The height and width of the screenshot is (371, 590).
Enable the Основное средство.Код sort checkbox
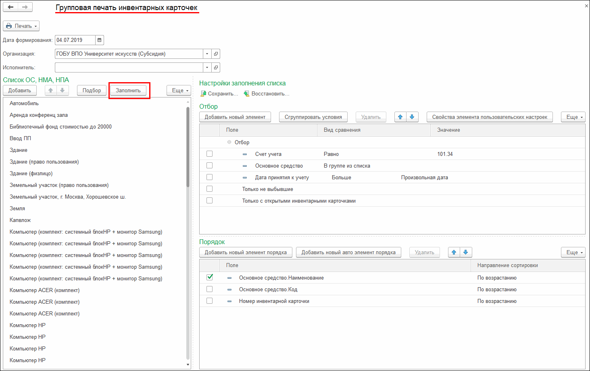209,289
